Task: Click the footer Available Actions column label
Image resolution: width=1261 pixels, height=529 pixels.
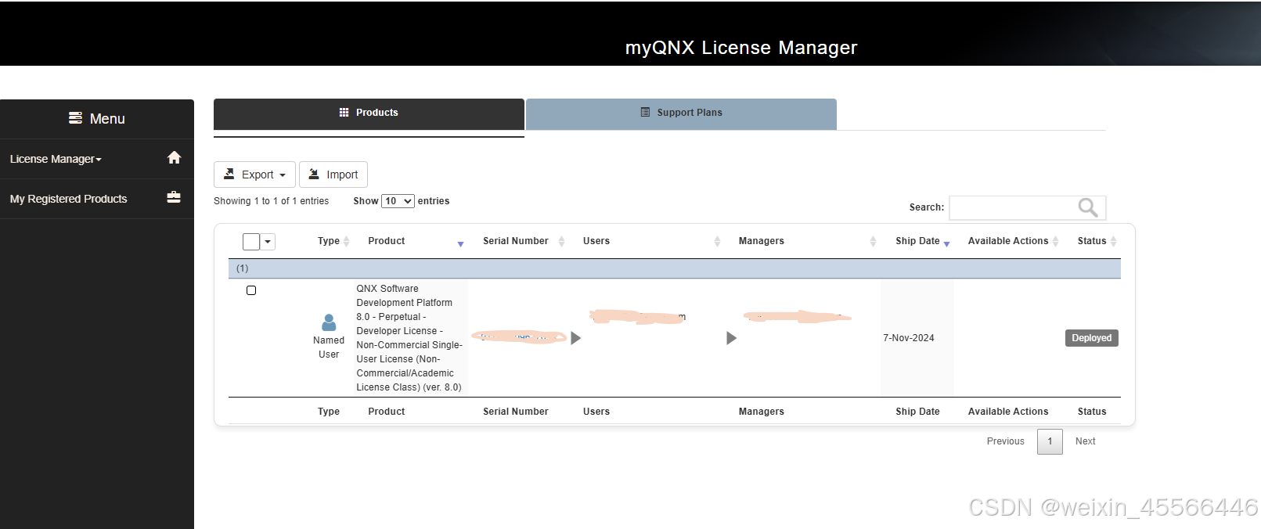Action: tap(1008, 412)
